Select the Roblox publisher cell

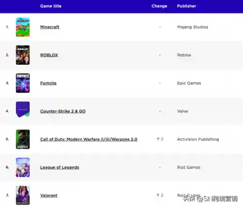[184, 55]
